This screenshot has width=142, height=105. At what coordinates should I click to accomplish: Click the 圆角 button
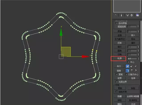(120, 51)
